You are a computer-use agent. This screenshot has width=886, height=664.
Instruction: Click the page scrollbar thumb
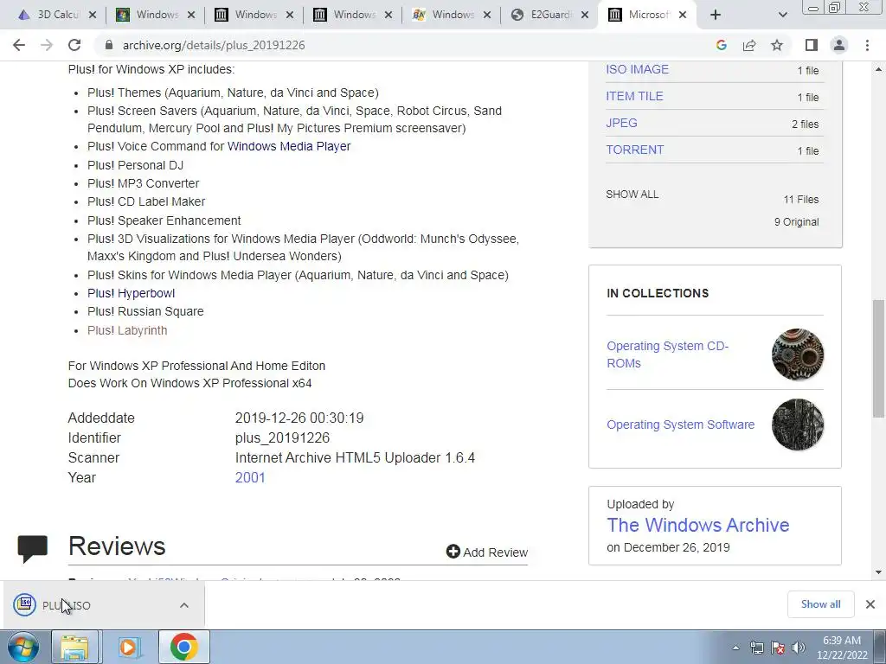pos(878,359)
